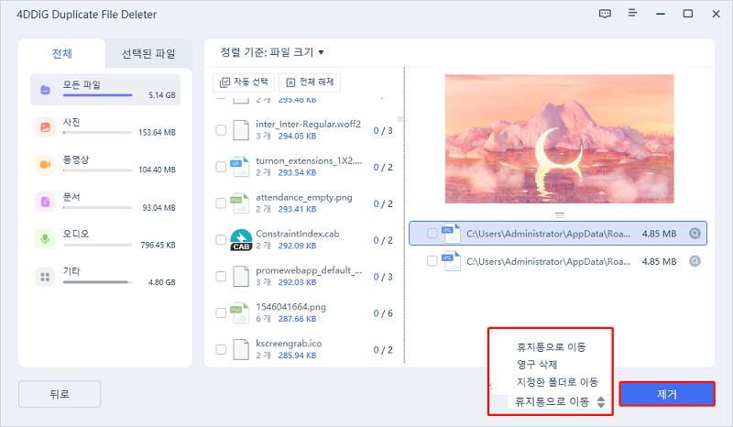This screenshot has width=733, height=427.
Task: Choose 지정한 폴더로 이동 from popup menu
Action: point(557,382)
